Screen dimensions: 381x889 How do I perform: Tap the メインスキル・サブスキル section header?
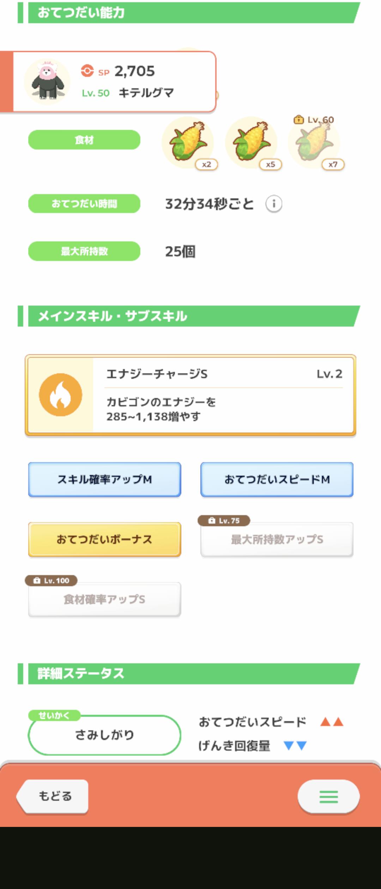click(x=190, y=316)
